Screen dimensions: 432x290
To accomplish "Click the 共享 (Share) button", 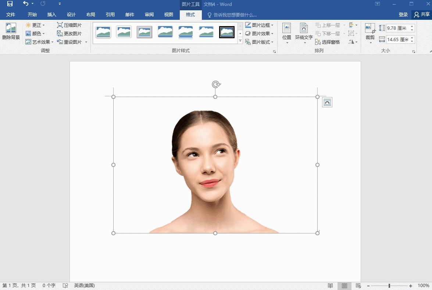I will pyautogui.click(x=422, y=14).
